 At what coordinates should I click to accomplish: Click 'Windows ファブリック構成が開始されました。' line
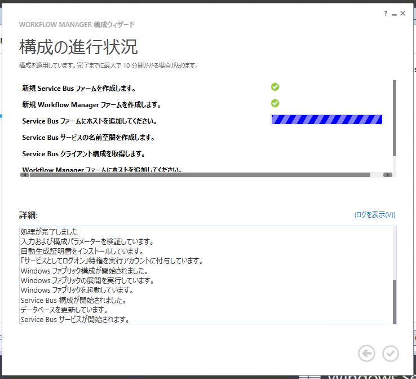[85, 271]
